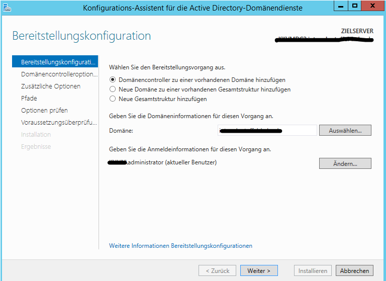386x281 pixels.
Task: Switch to Pfade step
Action: (x=29, y=98)
